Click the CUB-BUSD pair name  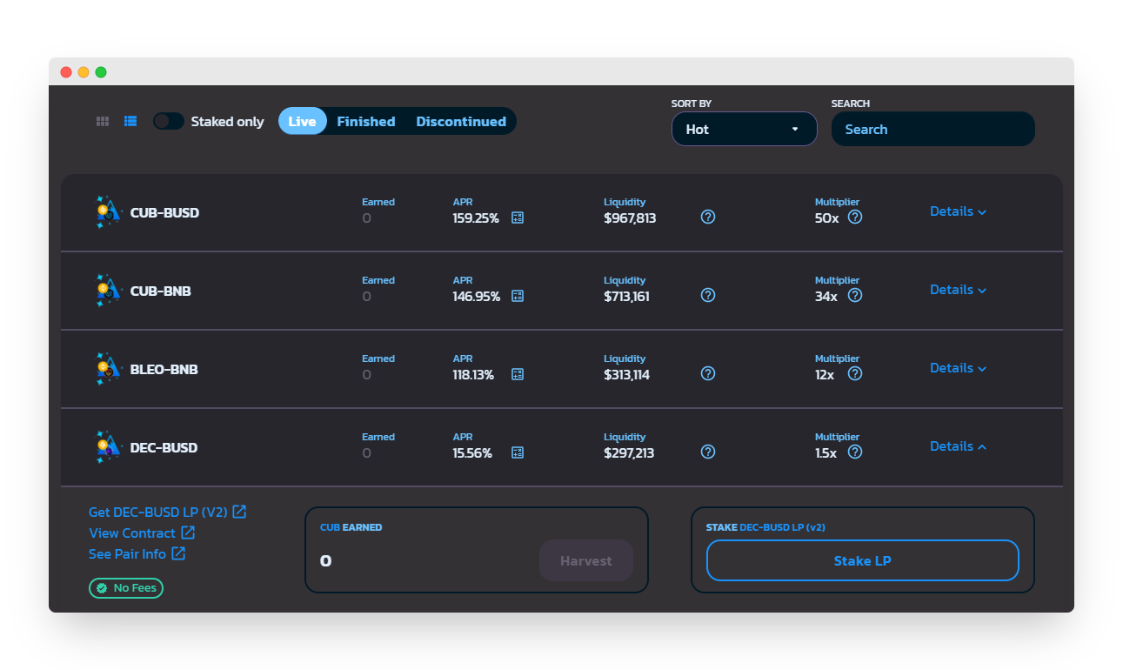(x=164, y=212)
